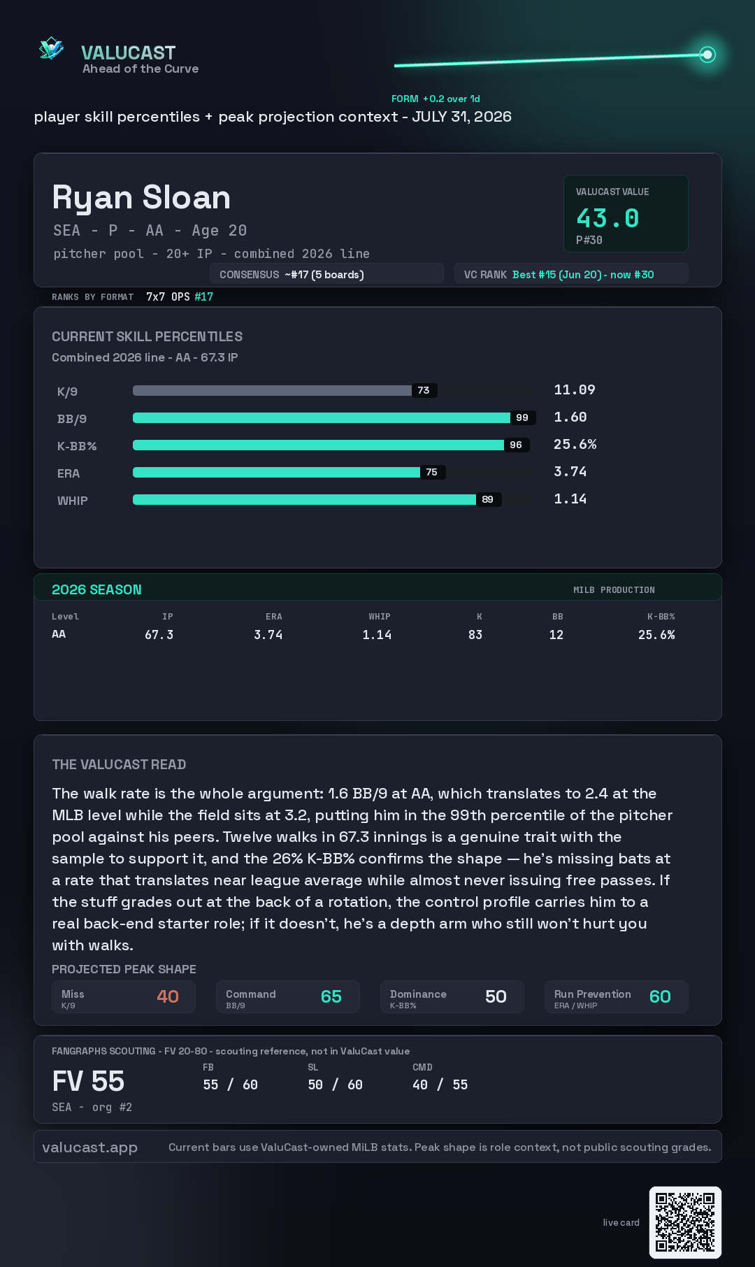Viewport: 755px width, 1267px height.
Task: Click the FV 55 scouting grade
Action: (x=88, y=1081)
